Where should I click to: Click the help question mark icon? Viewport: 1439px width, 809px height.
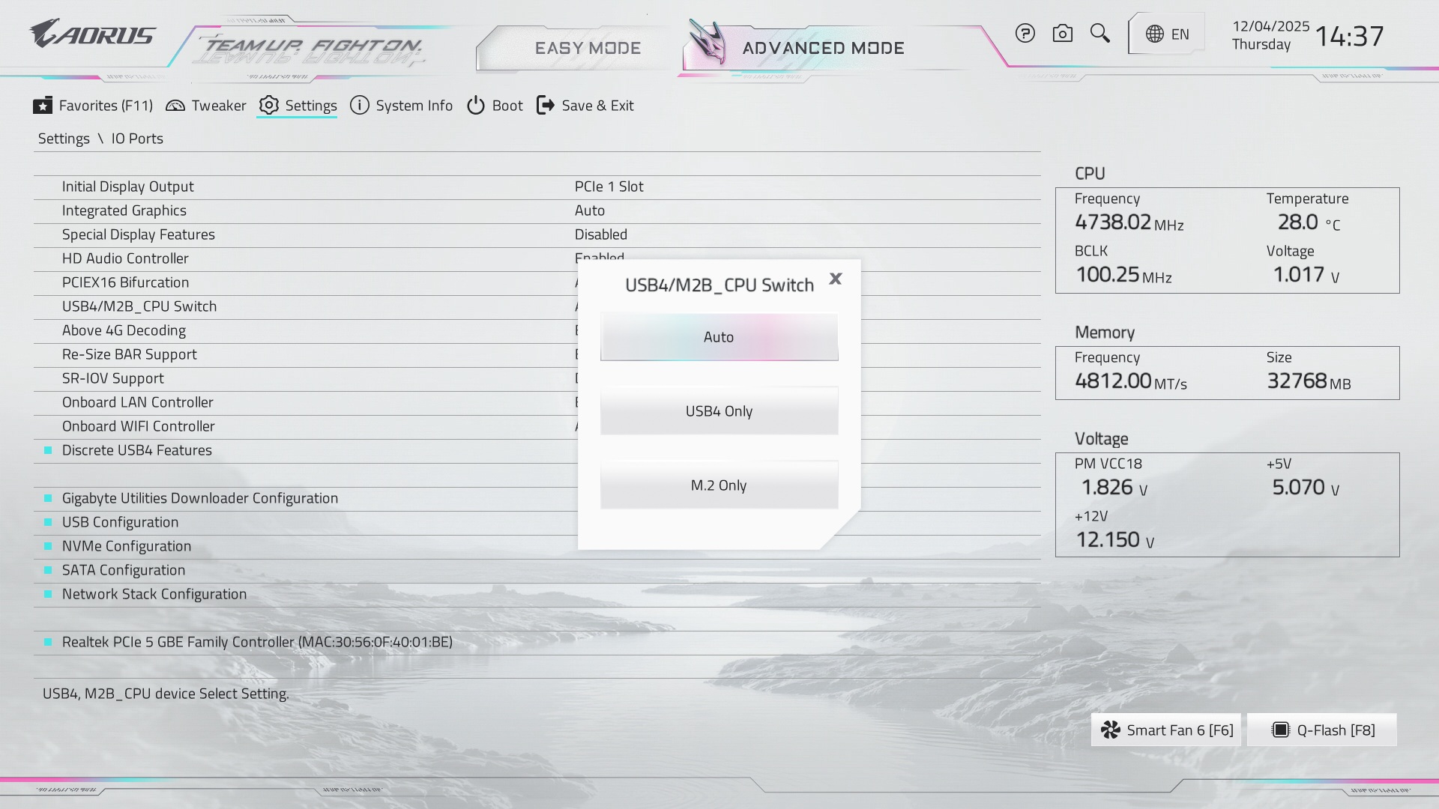pos(1025,34)
